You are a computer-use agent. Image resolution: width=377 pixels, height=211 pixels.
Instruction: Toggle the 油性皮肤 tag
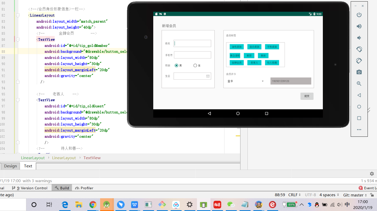(x=237, y=47)
